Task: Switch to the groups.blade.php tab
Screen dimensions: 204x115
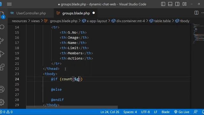Action: tap(76, 13)
